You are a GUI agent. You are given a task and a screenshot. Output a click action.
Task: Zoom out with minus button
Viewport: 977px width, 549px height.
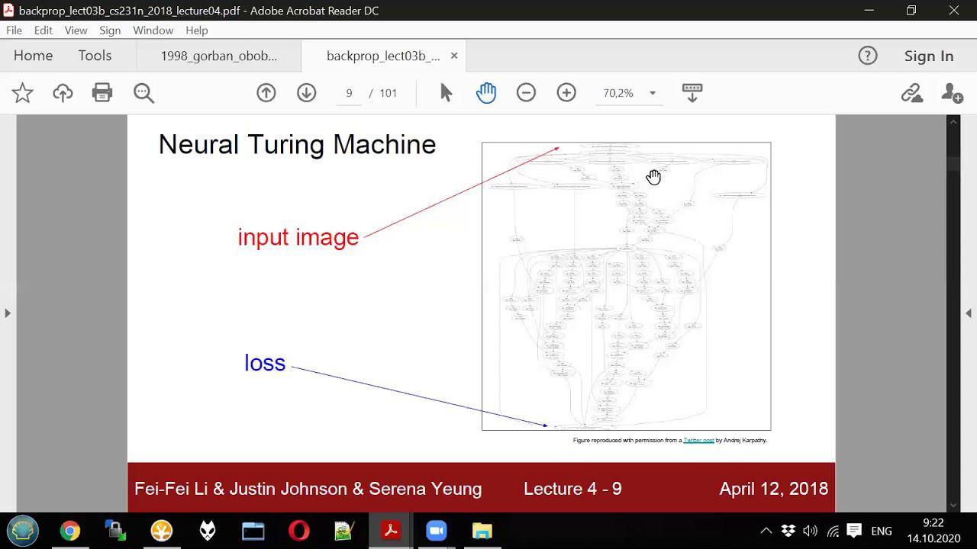(x=526, y=93)
